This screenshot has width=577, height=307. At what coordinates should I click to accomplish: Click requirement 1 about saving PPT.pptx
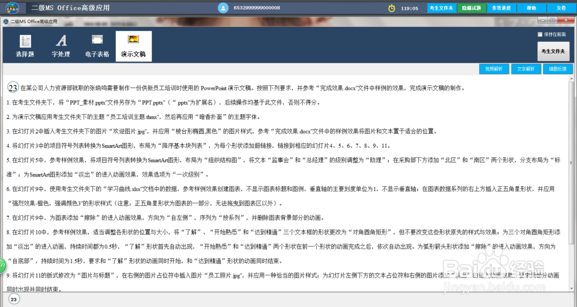tap(163, 103)
